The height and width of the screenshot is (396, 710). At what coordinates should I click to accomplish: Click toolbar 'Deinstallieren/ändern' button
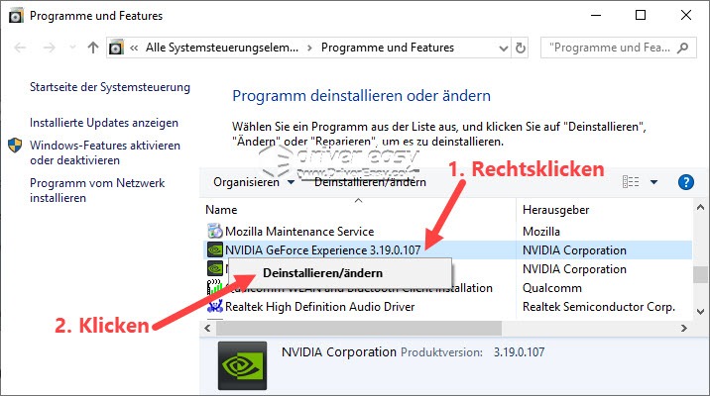pos(370,182)
